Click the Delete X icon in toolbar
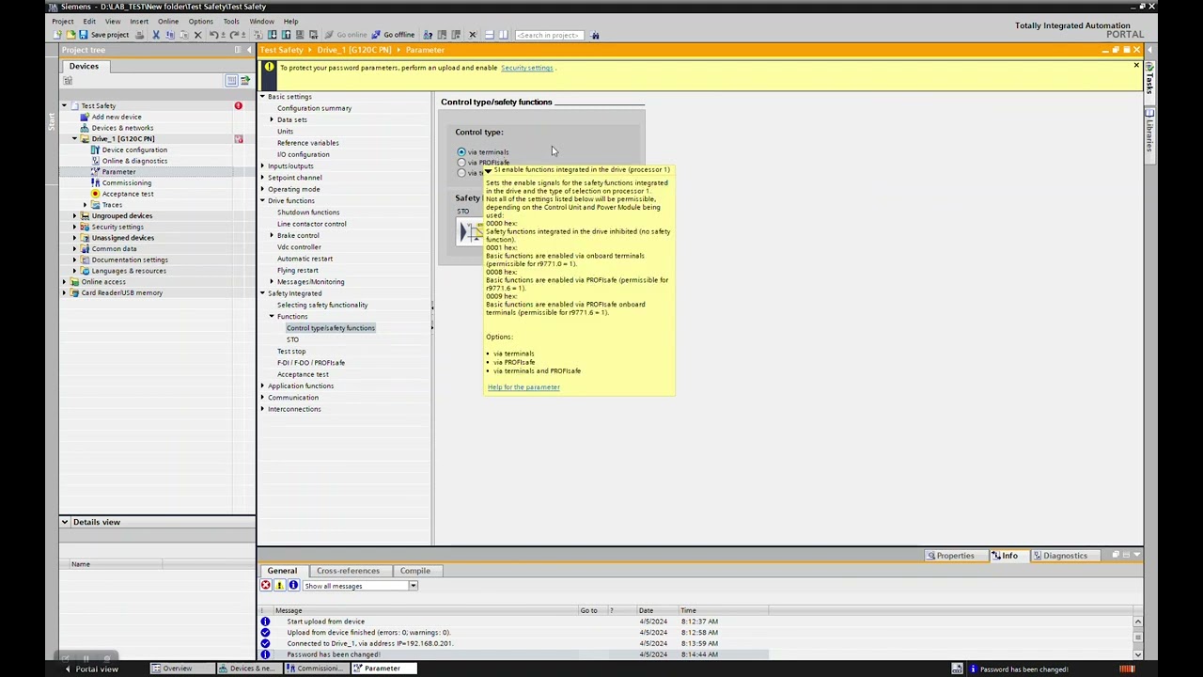 (x=197, y=35)
